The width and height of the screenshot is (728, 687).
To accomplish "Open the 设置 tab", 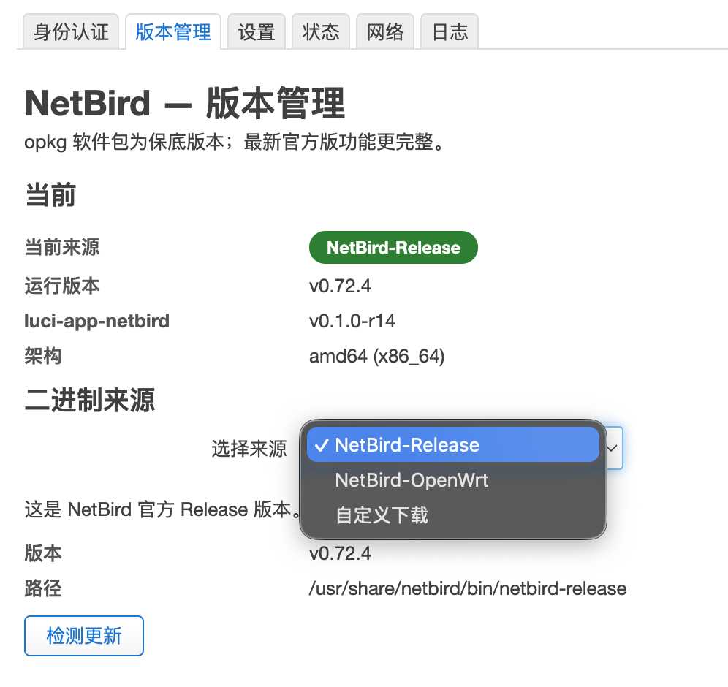I will click(x=257, y=31).
